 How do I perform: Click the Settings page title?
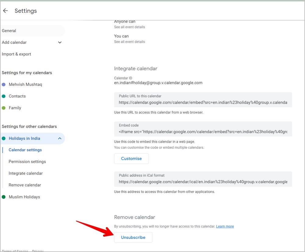[x=26, y=11]
